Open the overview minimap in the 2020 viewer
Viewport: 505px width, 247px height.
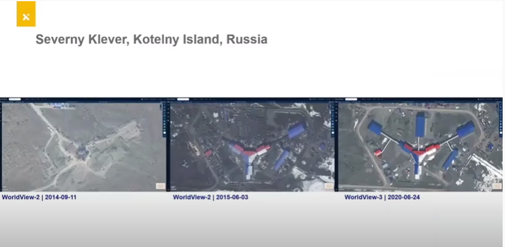496,186
